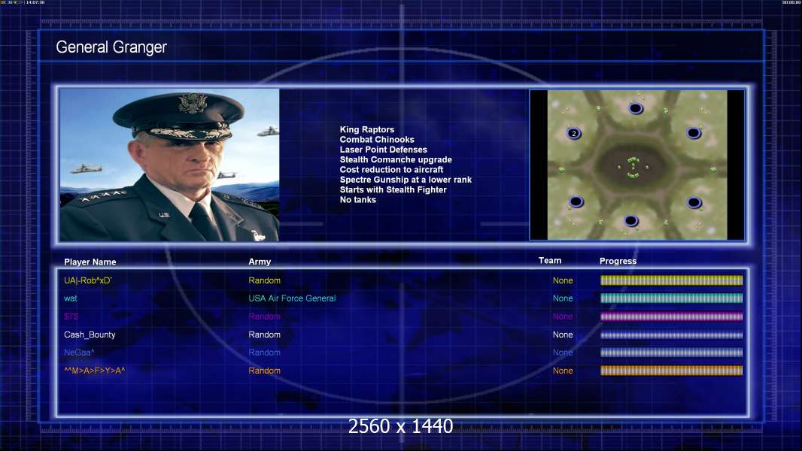
Task: Click the "Combat Chinooks" ability line
Action: 377,140
